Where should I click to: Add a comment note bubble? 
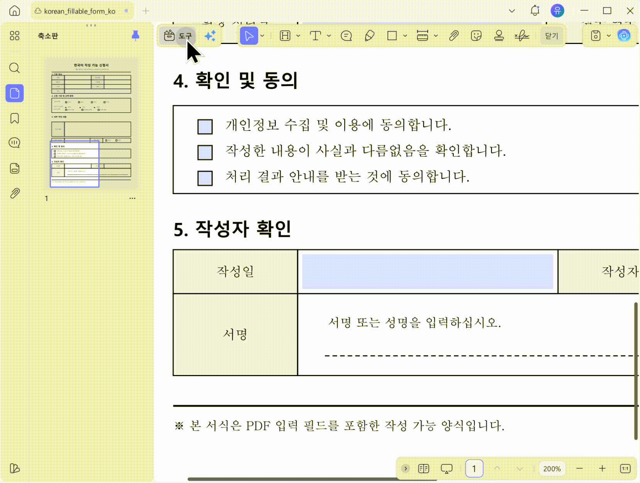[x=346, y=36]
